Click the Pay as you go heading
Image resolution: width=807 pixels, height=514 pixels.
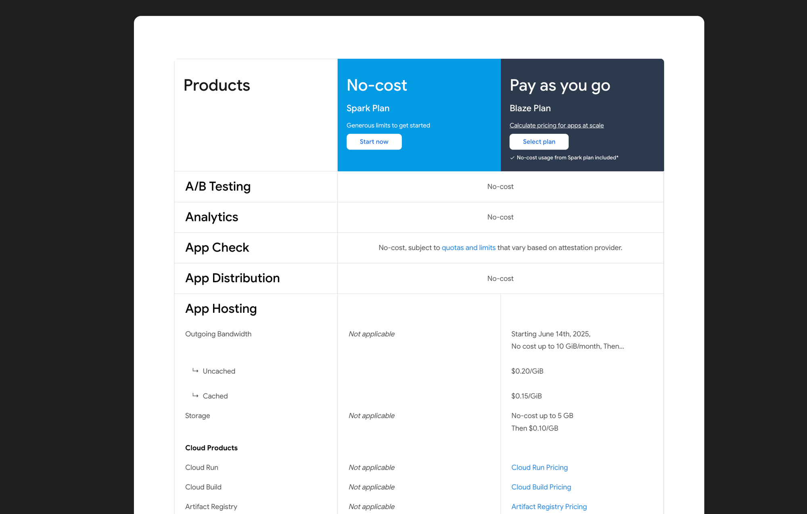click(x=560, y=85)
